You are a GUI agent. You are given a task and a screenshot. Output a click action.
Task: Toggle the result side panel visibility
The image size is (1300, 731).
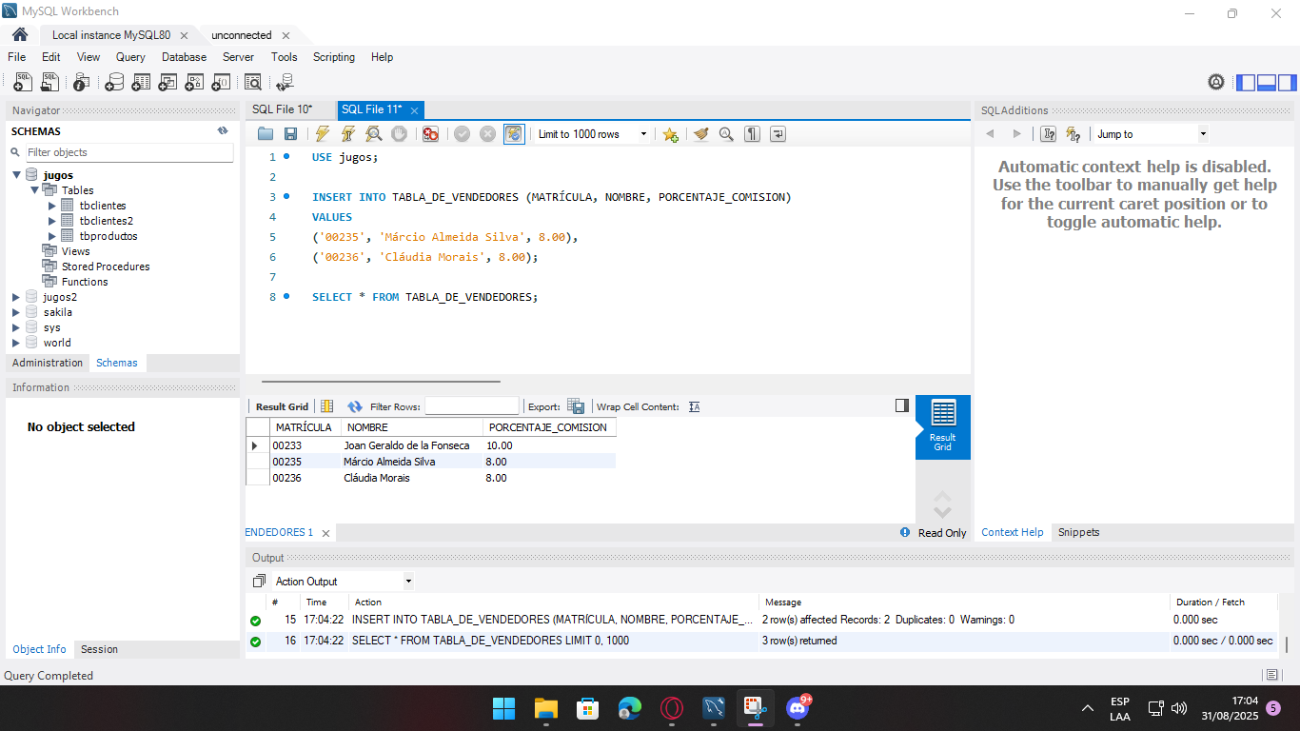coord(902,405)
